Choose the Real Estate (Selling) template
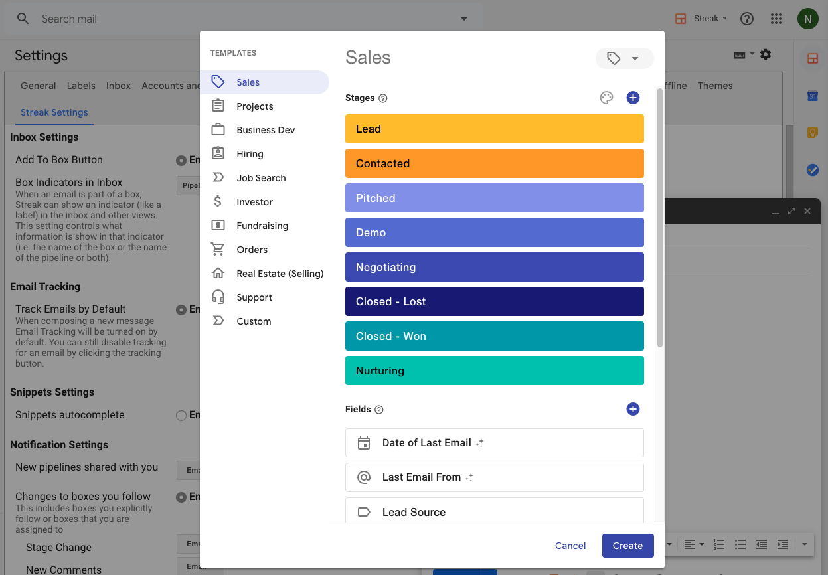The image size is (828, 575). coord(280,274)
